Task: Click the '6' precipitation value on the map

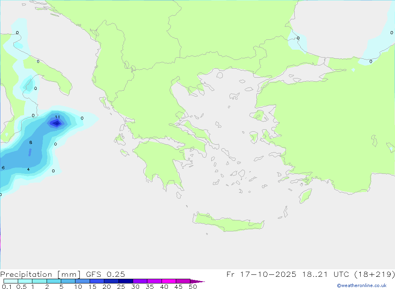Action: [x=3, y=168]
